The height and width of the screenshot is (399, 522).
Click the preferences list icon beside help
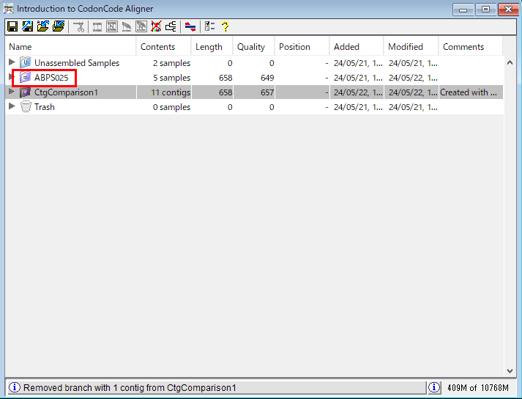coord(210,26)
